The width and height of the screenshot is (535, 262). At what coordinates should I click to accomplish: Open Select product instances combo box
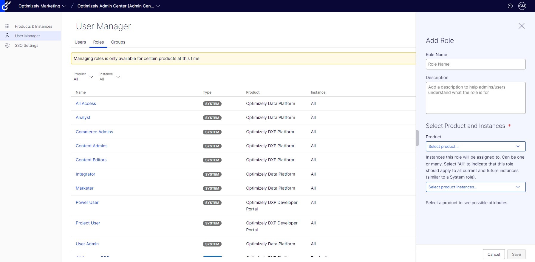coord(476,187)
